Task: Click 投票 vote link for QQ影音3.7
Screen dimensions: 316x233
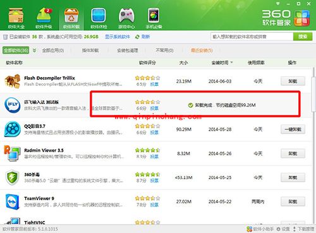Action: click(x=154, y=133)
